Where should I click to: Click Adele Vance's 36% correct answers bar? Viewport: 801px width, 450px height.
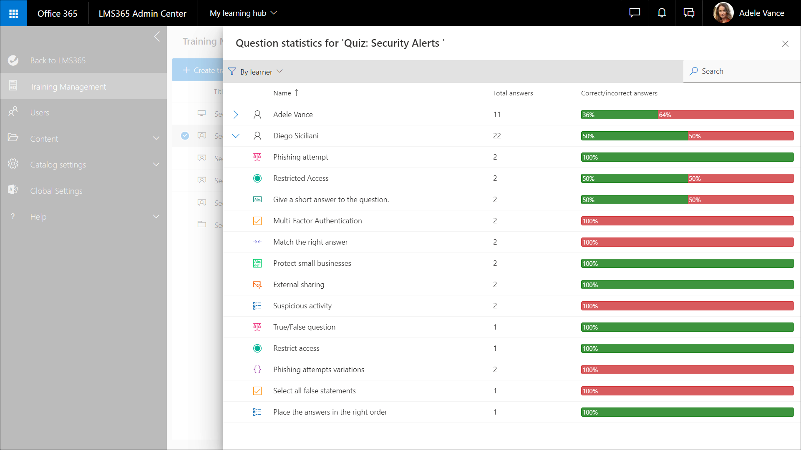tap(620, 115)
